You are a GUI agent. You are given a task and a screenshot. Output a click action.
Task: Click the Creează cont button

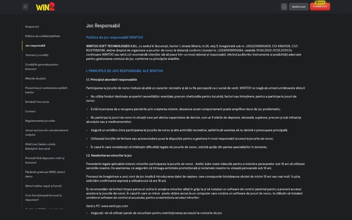pos(320,7)
